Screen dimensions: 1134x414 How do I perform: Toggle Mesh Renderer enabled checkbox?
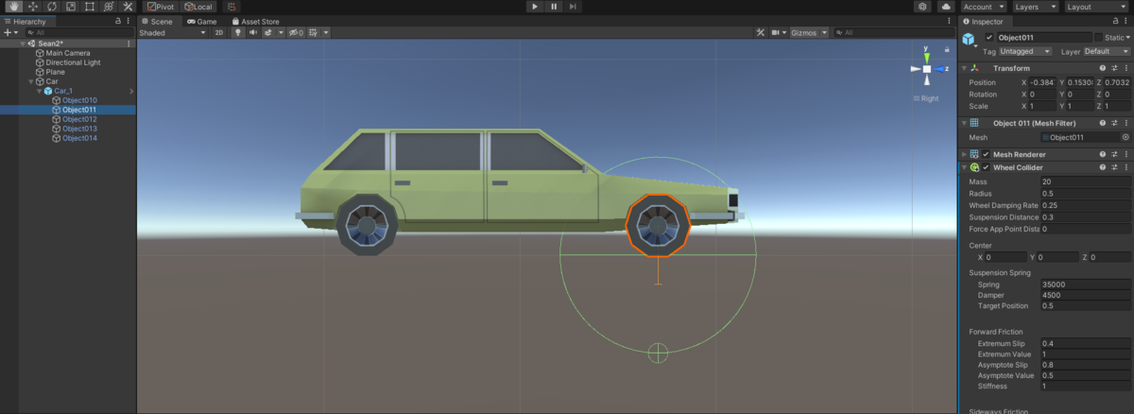(x=986, y=153)
